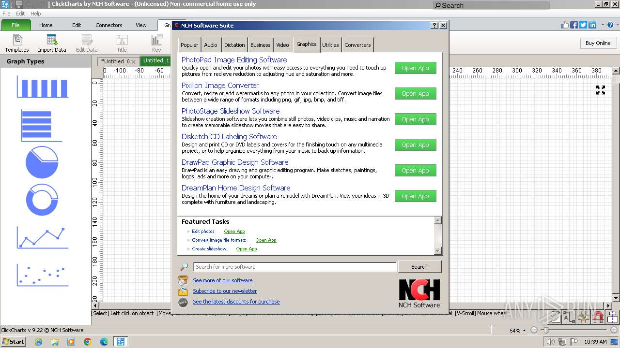This screenshot has height=348, width=620.
Task: Click the blue help question mark icon
Action: pos(611,25)
